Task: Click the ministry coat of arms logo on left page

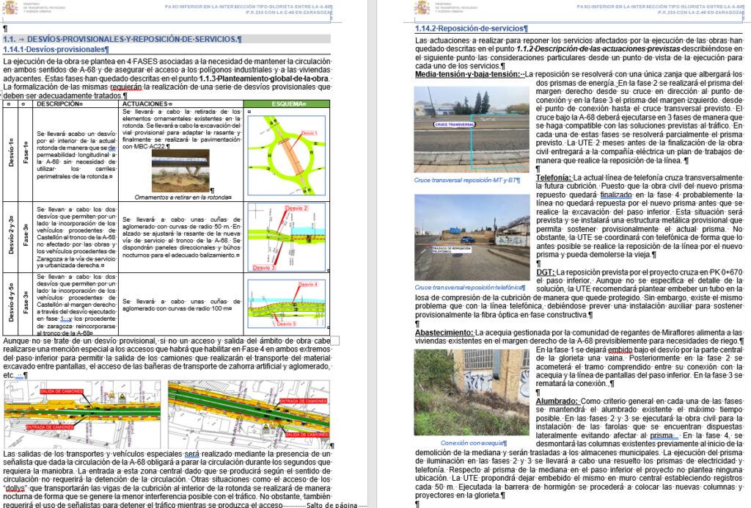Action: 10,8
